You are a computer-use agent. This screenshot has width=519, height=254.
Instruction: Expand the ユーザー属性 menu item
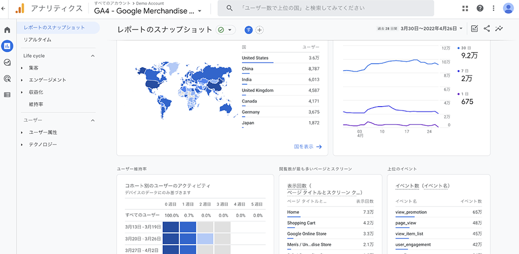pos(22,133)
